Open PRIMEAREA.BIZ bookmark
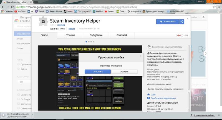222x120 pixels. pyautogui.click(x=175, y=11)
